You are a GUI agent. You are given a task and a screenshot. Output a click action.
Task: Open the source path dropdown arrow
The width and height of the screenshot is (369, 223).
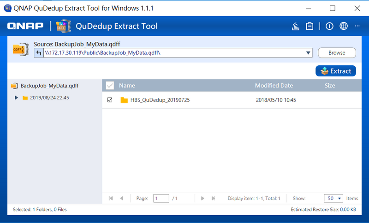click(x=308, y=53)
